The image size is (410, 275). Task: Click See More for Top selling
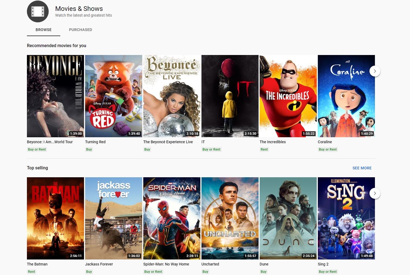362,168
